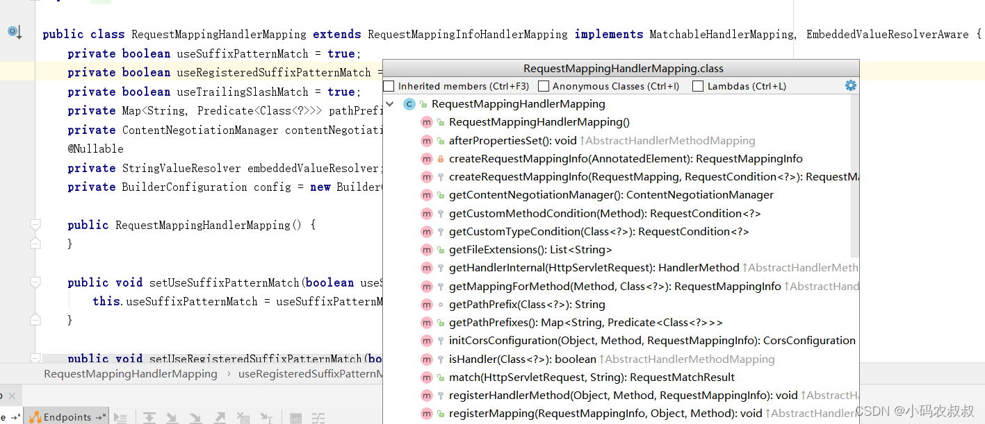This screenshot has width=985, height=424.
Task: Click the Step Over debugger icon
Action: (x=149, y=418)
